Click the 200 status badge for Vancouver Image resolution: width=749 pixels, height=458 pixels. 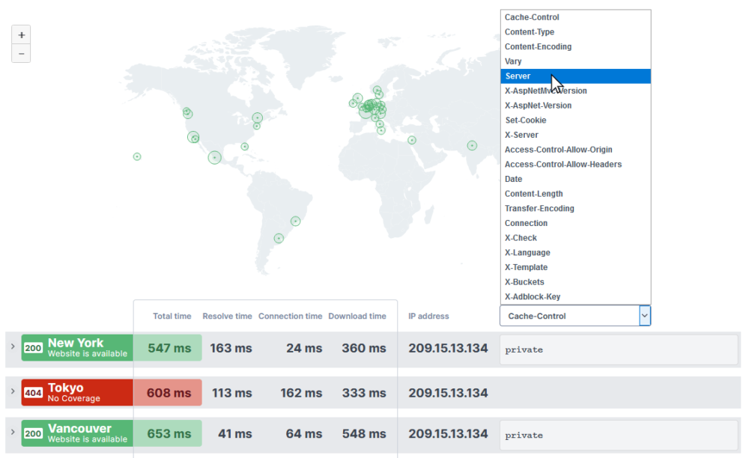33,434
